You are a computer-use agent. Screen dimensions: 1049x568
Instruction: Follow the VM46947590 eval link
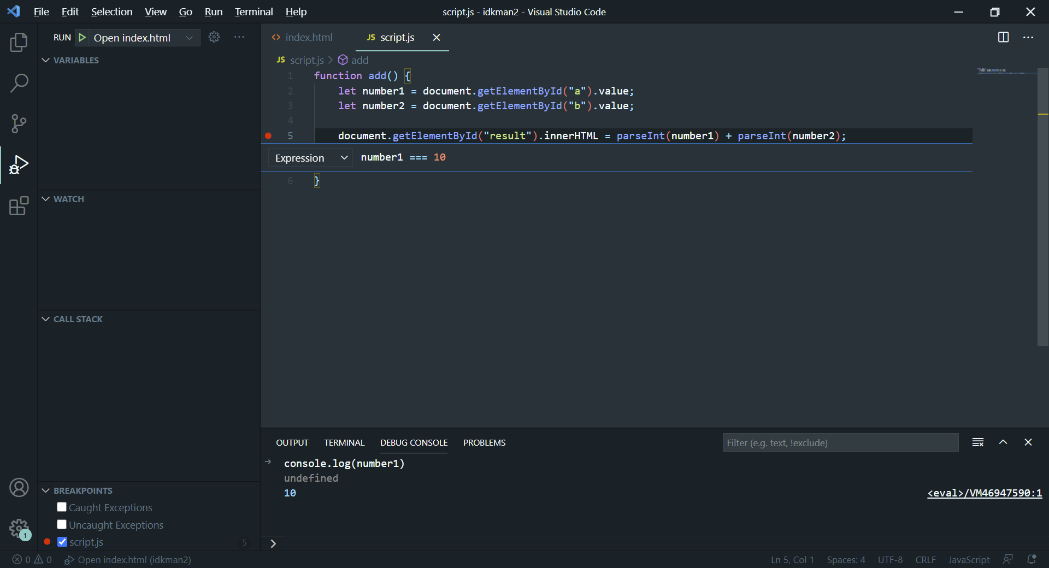(984, 492)
